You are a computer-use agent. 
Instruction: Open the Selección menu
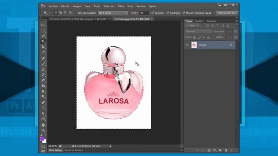pos(109,6)
